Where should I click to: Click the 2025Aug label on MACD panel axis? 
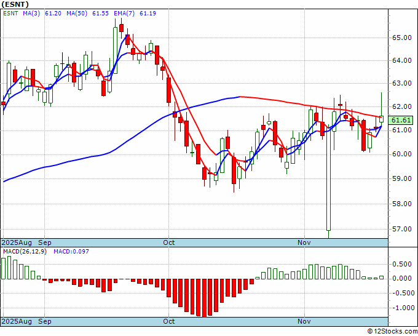click(x=17, y=321)
